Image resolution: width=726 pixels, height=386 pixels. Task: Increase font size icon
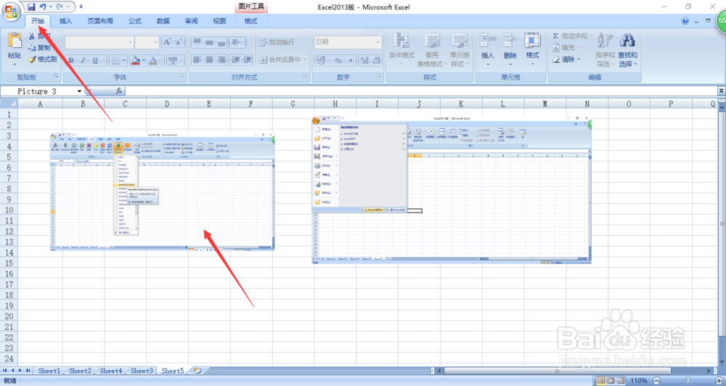(x=167, y=42)
